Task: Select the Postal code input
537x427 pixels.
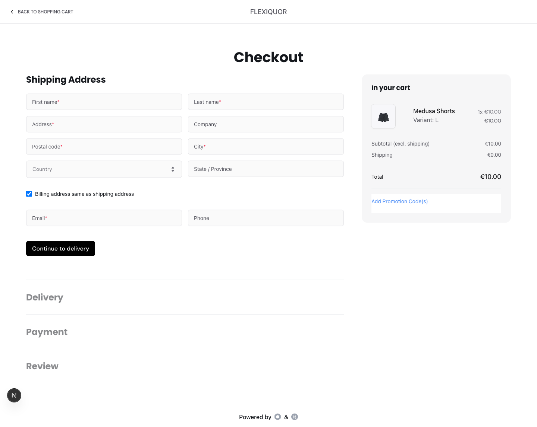Action: pos(104,147)
